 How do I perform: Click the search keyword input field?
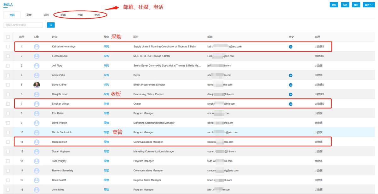pos(24,25)
